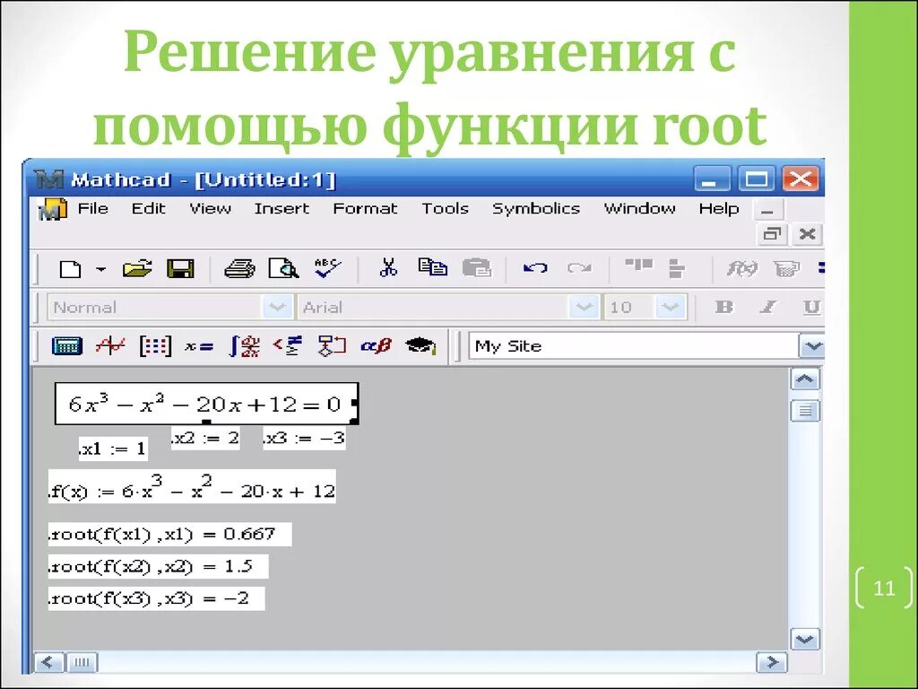The image size is (918, 689).
Task: Run spell check with the ABC icon
Action: [x=327, y=268]
